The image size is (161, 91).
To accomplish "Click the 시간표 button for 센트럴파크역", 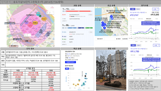I will 91,32.
